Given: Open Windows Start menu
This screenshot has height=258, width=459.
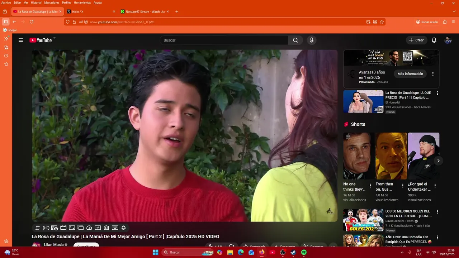Looking at the screenshot, I should (155, 252).
